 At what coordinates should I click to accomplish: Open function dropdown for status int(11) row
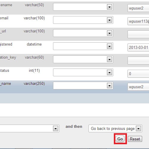click(83, 72)
